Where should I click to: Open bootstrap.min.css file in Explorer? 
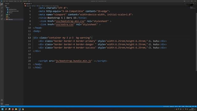point(12,9)
